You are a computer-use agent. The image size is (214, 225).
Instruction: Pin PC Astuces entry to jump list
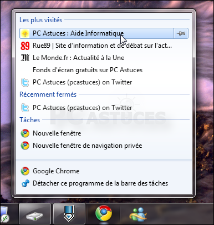pos(181,33)
